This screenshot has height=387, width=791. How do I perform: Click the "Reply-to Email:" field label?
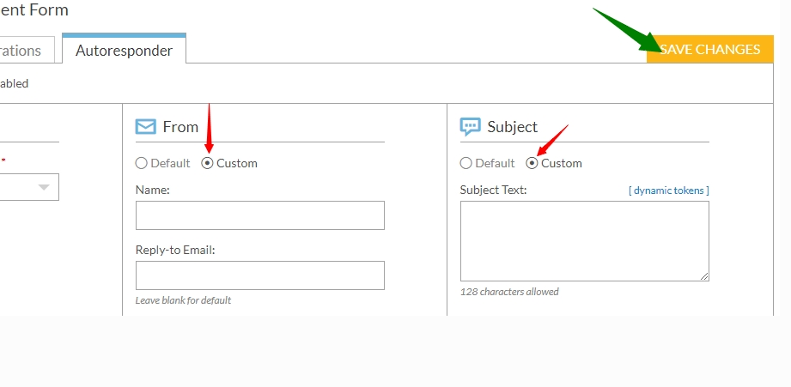175,251
